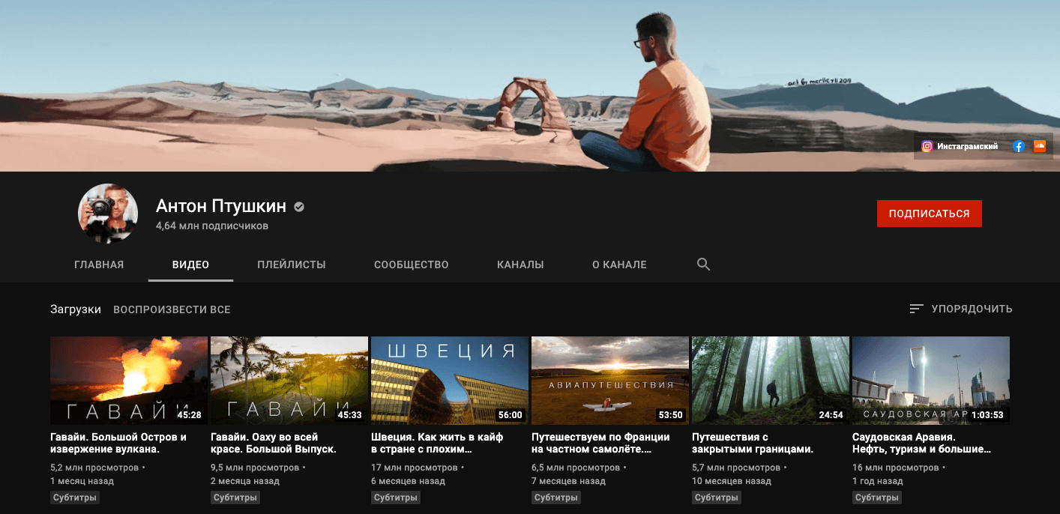The image size is (1060, 514).
Task: Open the Упорядочить sort dropdown
Action: [971, 309]
